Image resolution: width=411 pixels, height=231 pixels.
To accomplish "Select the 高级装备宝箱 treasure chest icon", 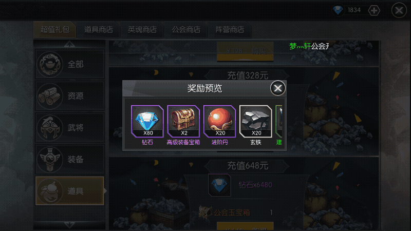I will (183, 121).
